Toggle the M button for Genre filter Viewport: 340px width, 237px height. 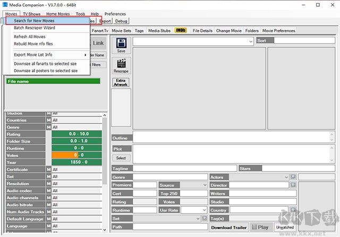coord(48,128)
